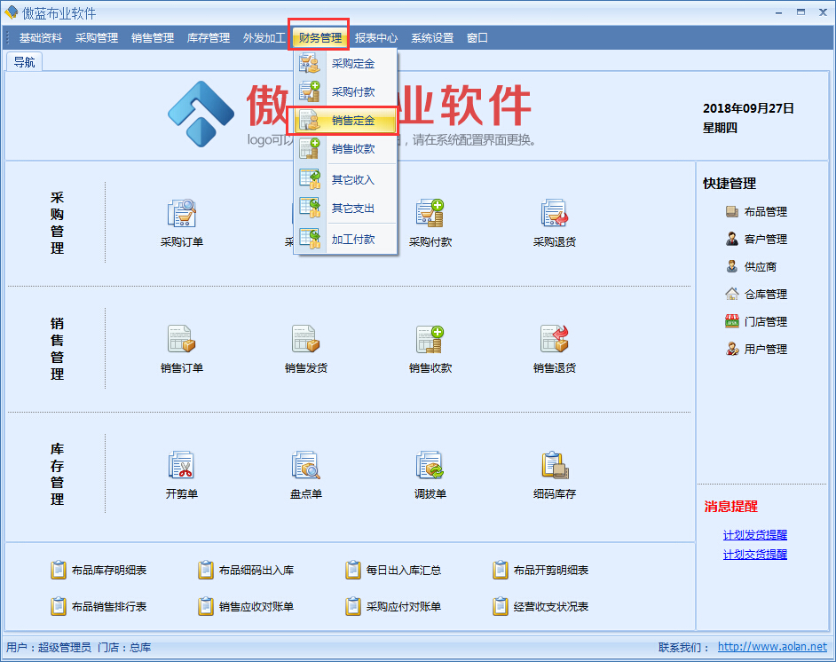Switch to the 导航 tab
Screen dimensions: 836x662
coord(24,61)
